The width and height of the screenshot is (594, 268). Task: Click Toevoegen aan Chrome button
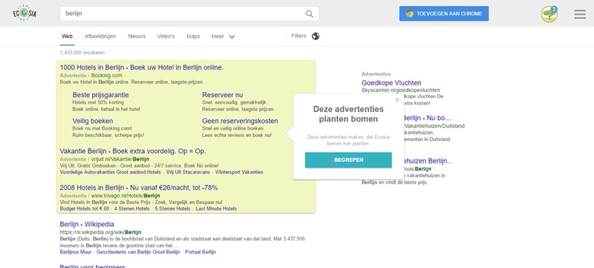tap(444, 14)
